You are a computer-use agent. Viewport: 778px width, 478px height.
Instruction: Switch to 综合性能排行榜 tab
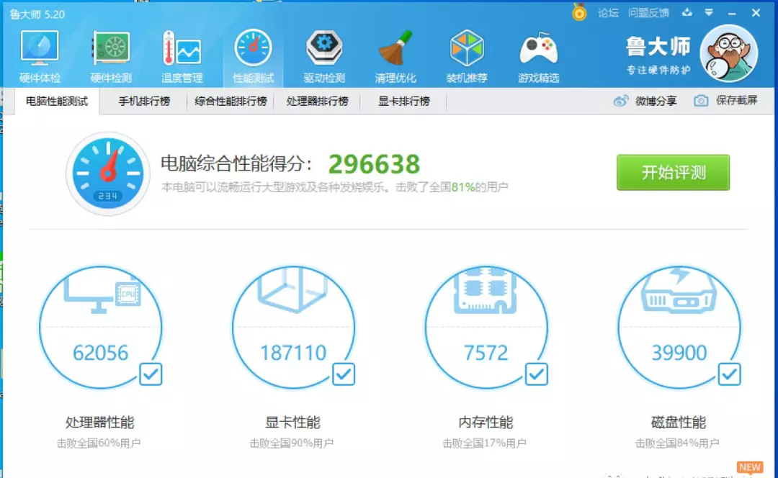coord(231,102)
